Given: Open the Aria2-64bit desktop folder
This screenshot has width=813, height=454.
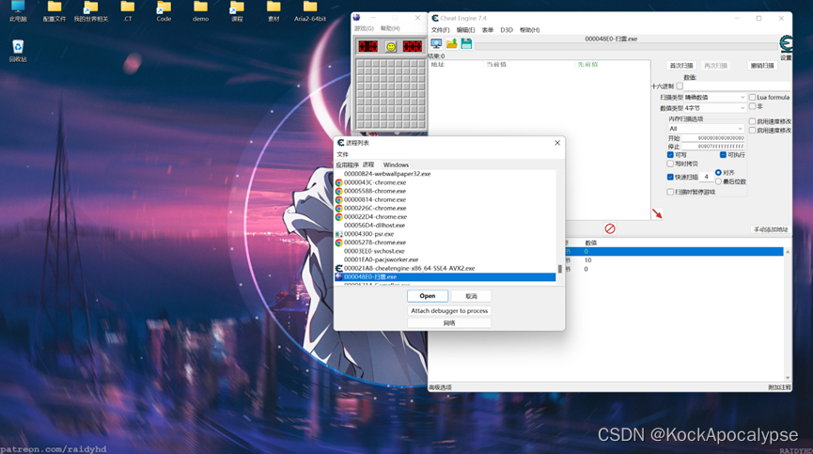Looking at the screenshot, I should pyautogui.click(x=310, y=11).
